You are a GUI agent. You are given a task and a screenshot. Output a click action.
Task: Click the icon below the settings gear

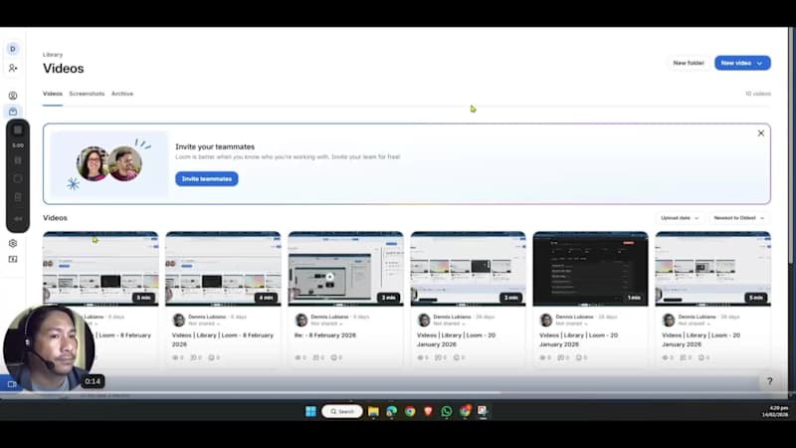[x=13, y=259]
